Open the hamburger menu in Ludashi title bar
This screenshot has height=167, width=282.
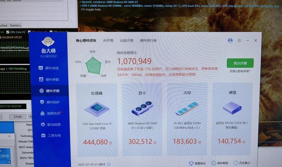click(239, 40)
